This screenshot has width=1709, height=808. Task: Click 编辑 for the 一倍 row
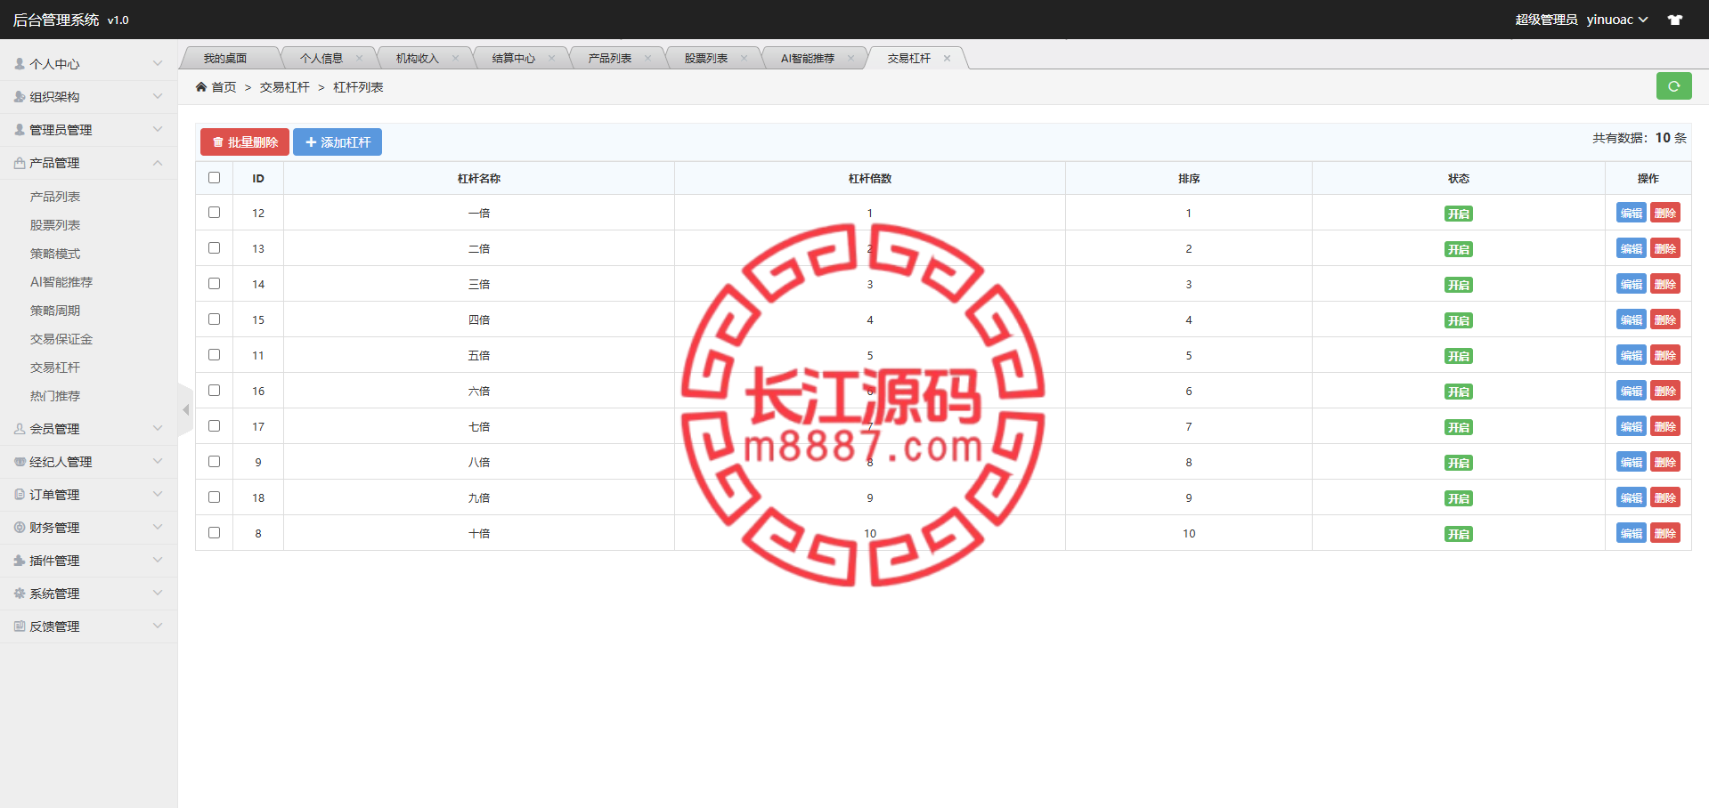tap(1632, 213)
